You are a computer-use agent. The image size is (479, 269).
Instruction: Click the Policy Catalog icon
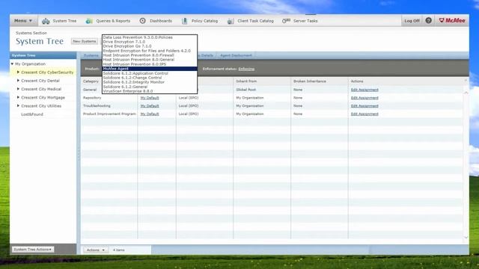(184, 21)
